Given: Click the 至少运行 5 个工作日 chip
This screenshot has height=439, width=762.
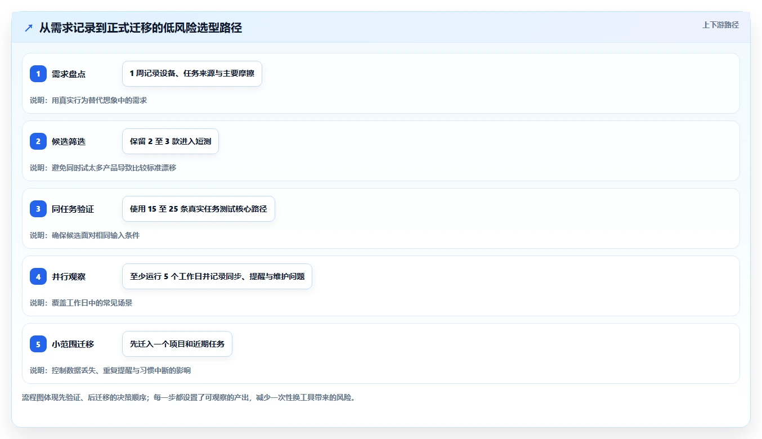Looking at the screenshot, I should pos(217,276).
